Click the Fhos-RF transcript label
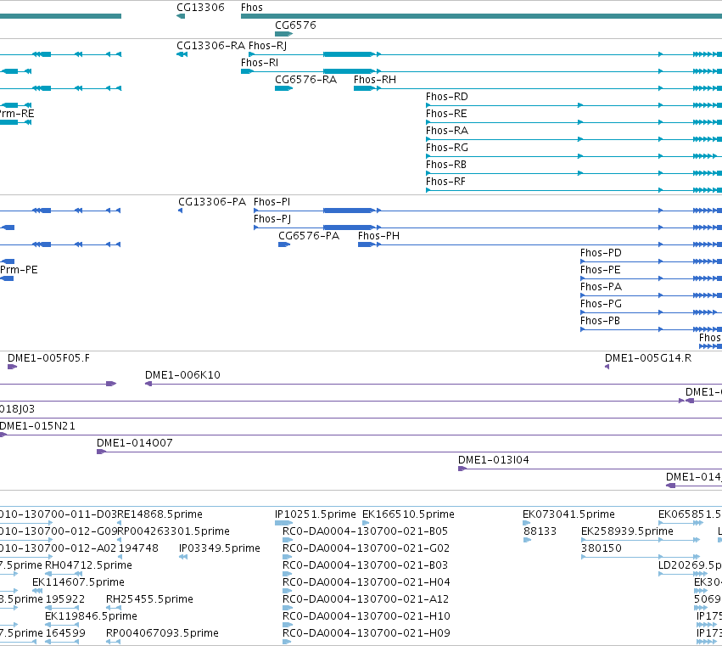Viewport: 722px width, 646px height. tap(445, 182)
